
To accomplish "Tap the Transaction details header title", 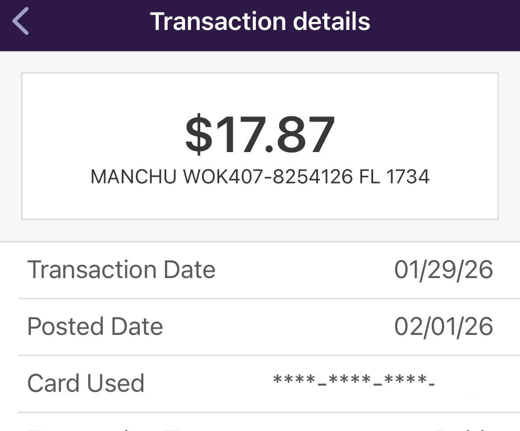I will [x=260, y=21].
